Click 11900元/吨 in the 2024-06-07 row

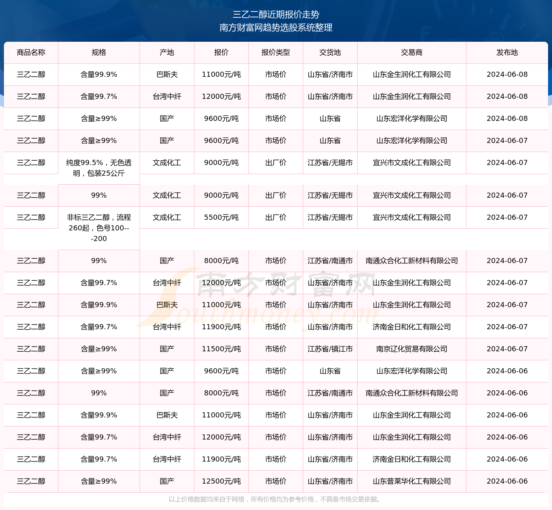point(222,327)
